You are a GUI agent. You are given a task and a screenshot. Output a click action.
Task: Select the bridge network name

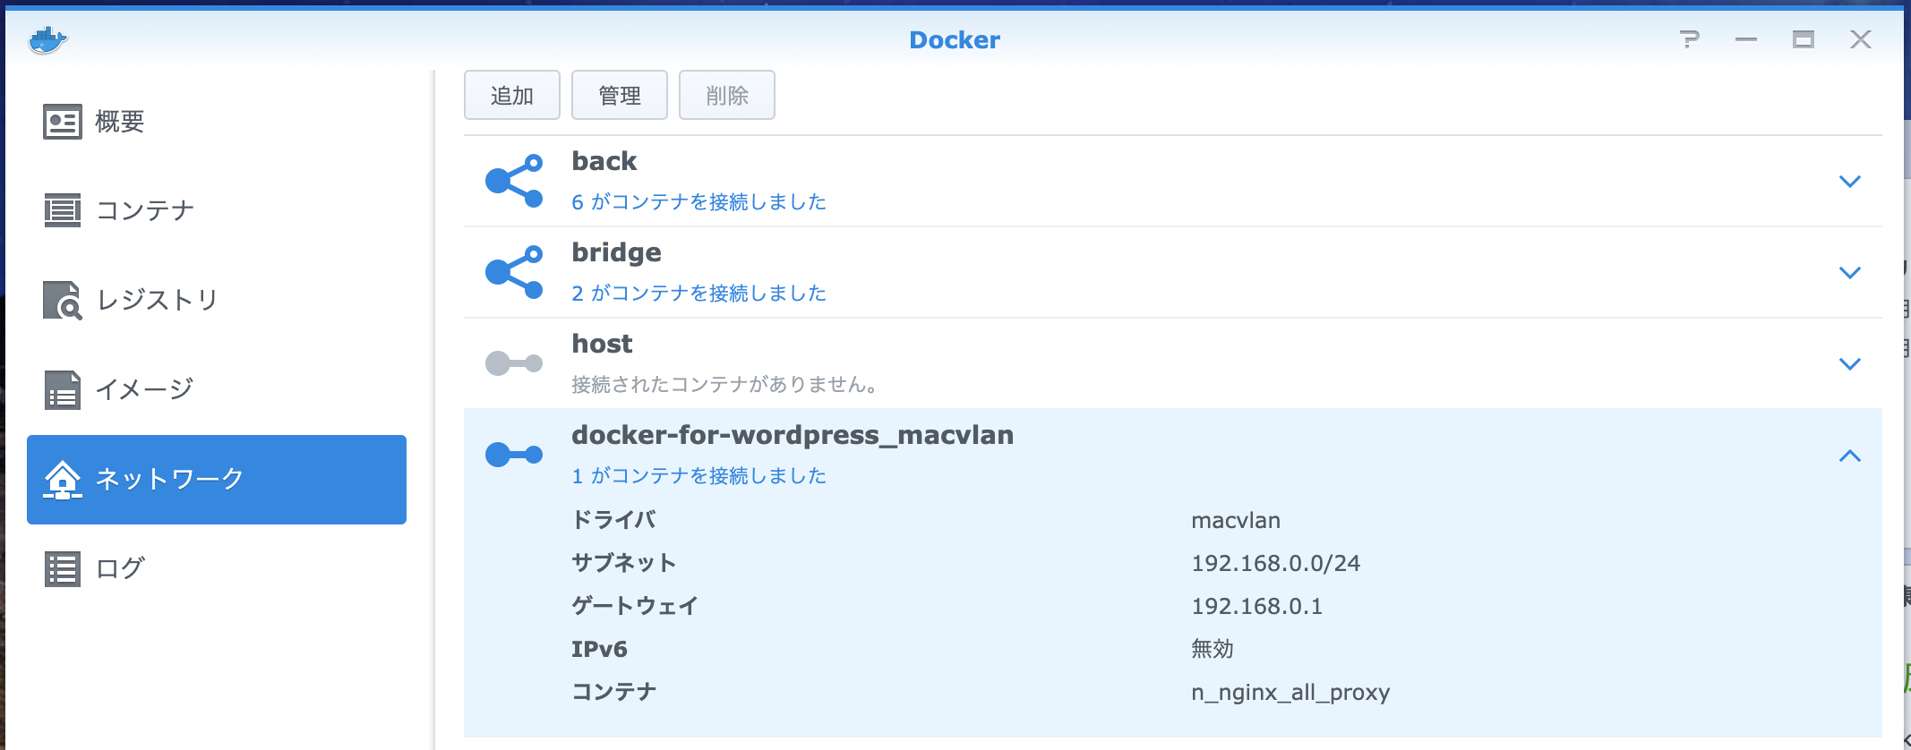pos(617,253)
